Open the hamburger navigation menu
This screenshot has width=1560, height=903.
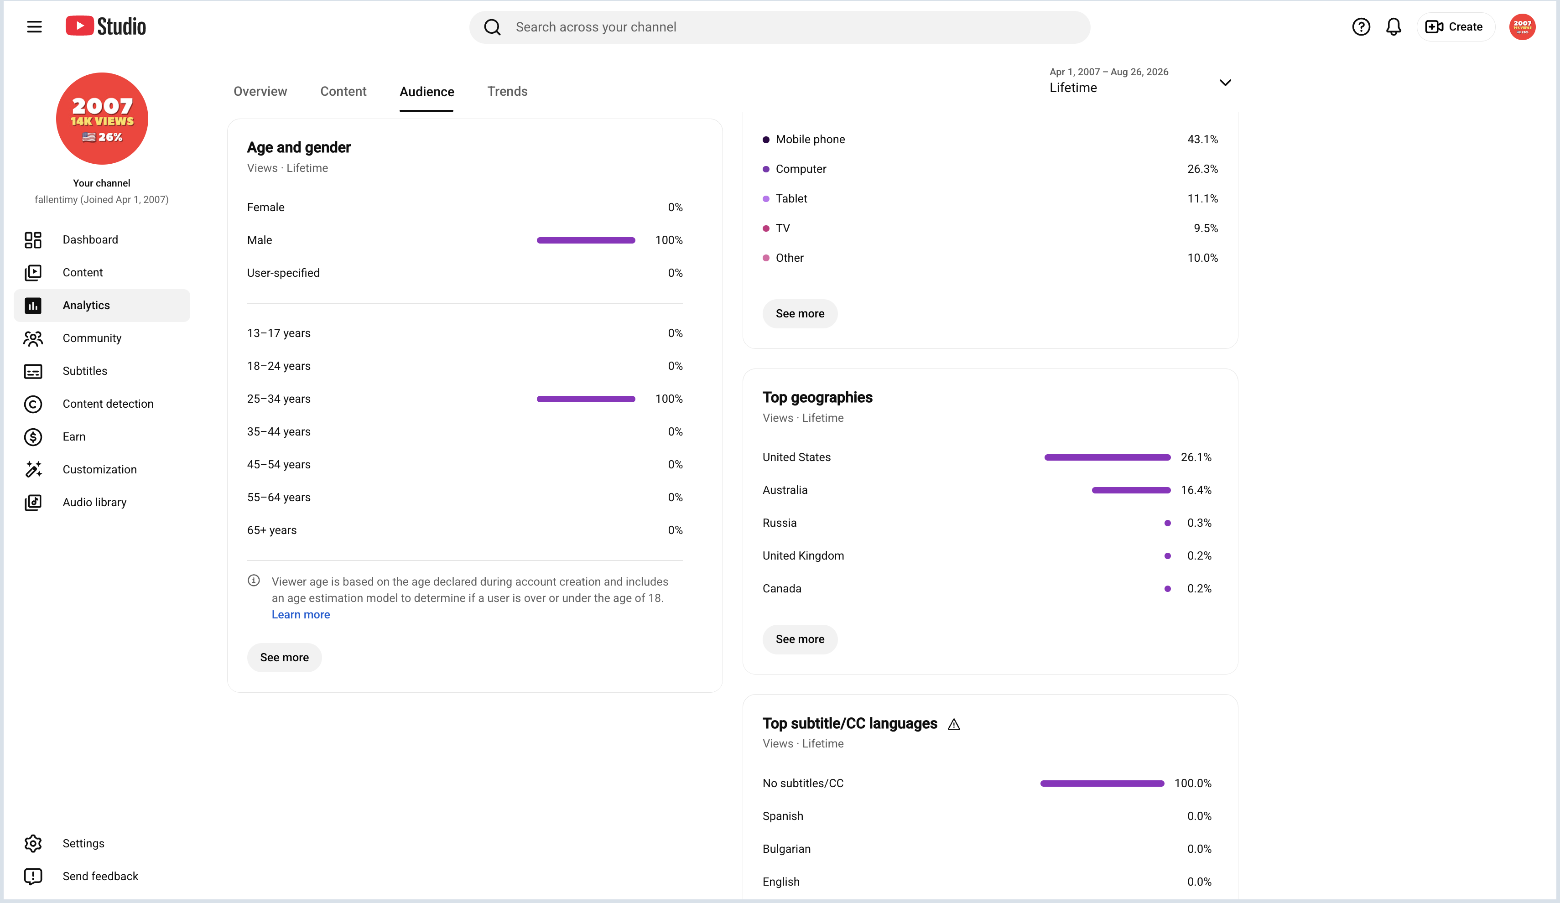click(34, 26)
